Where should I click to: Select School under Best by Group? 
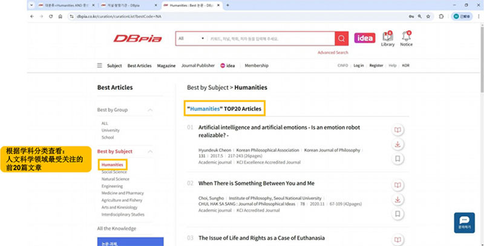point(108,137)
